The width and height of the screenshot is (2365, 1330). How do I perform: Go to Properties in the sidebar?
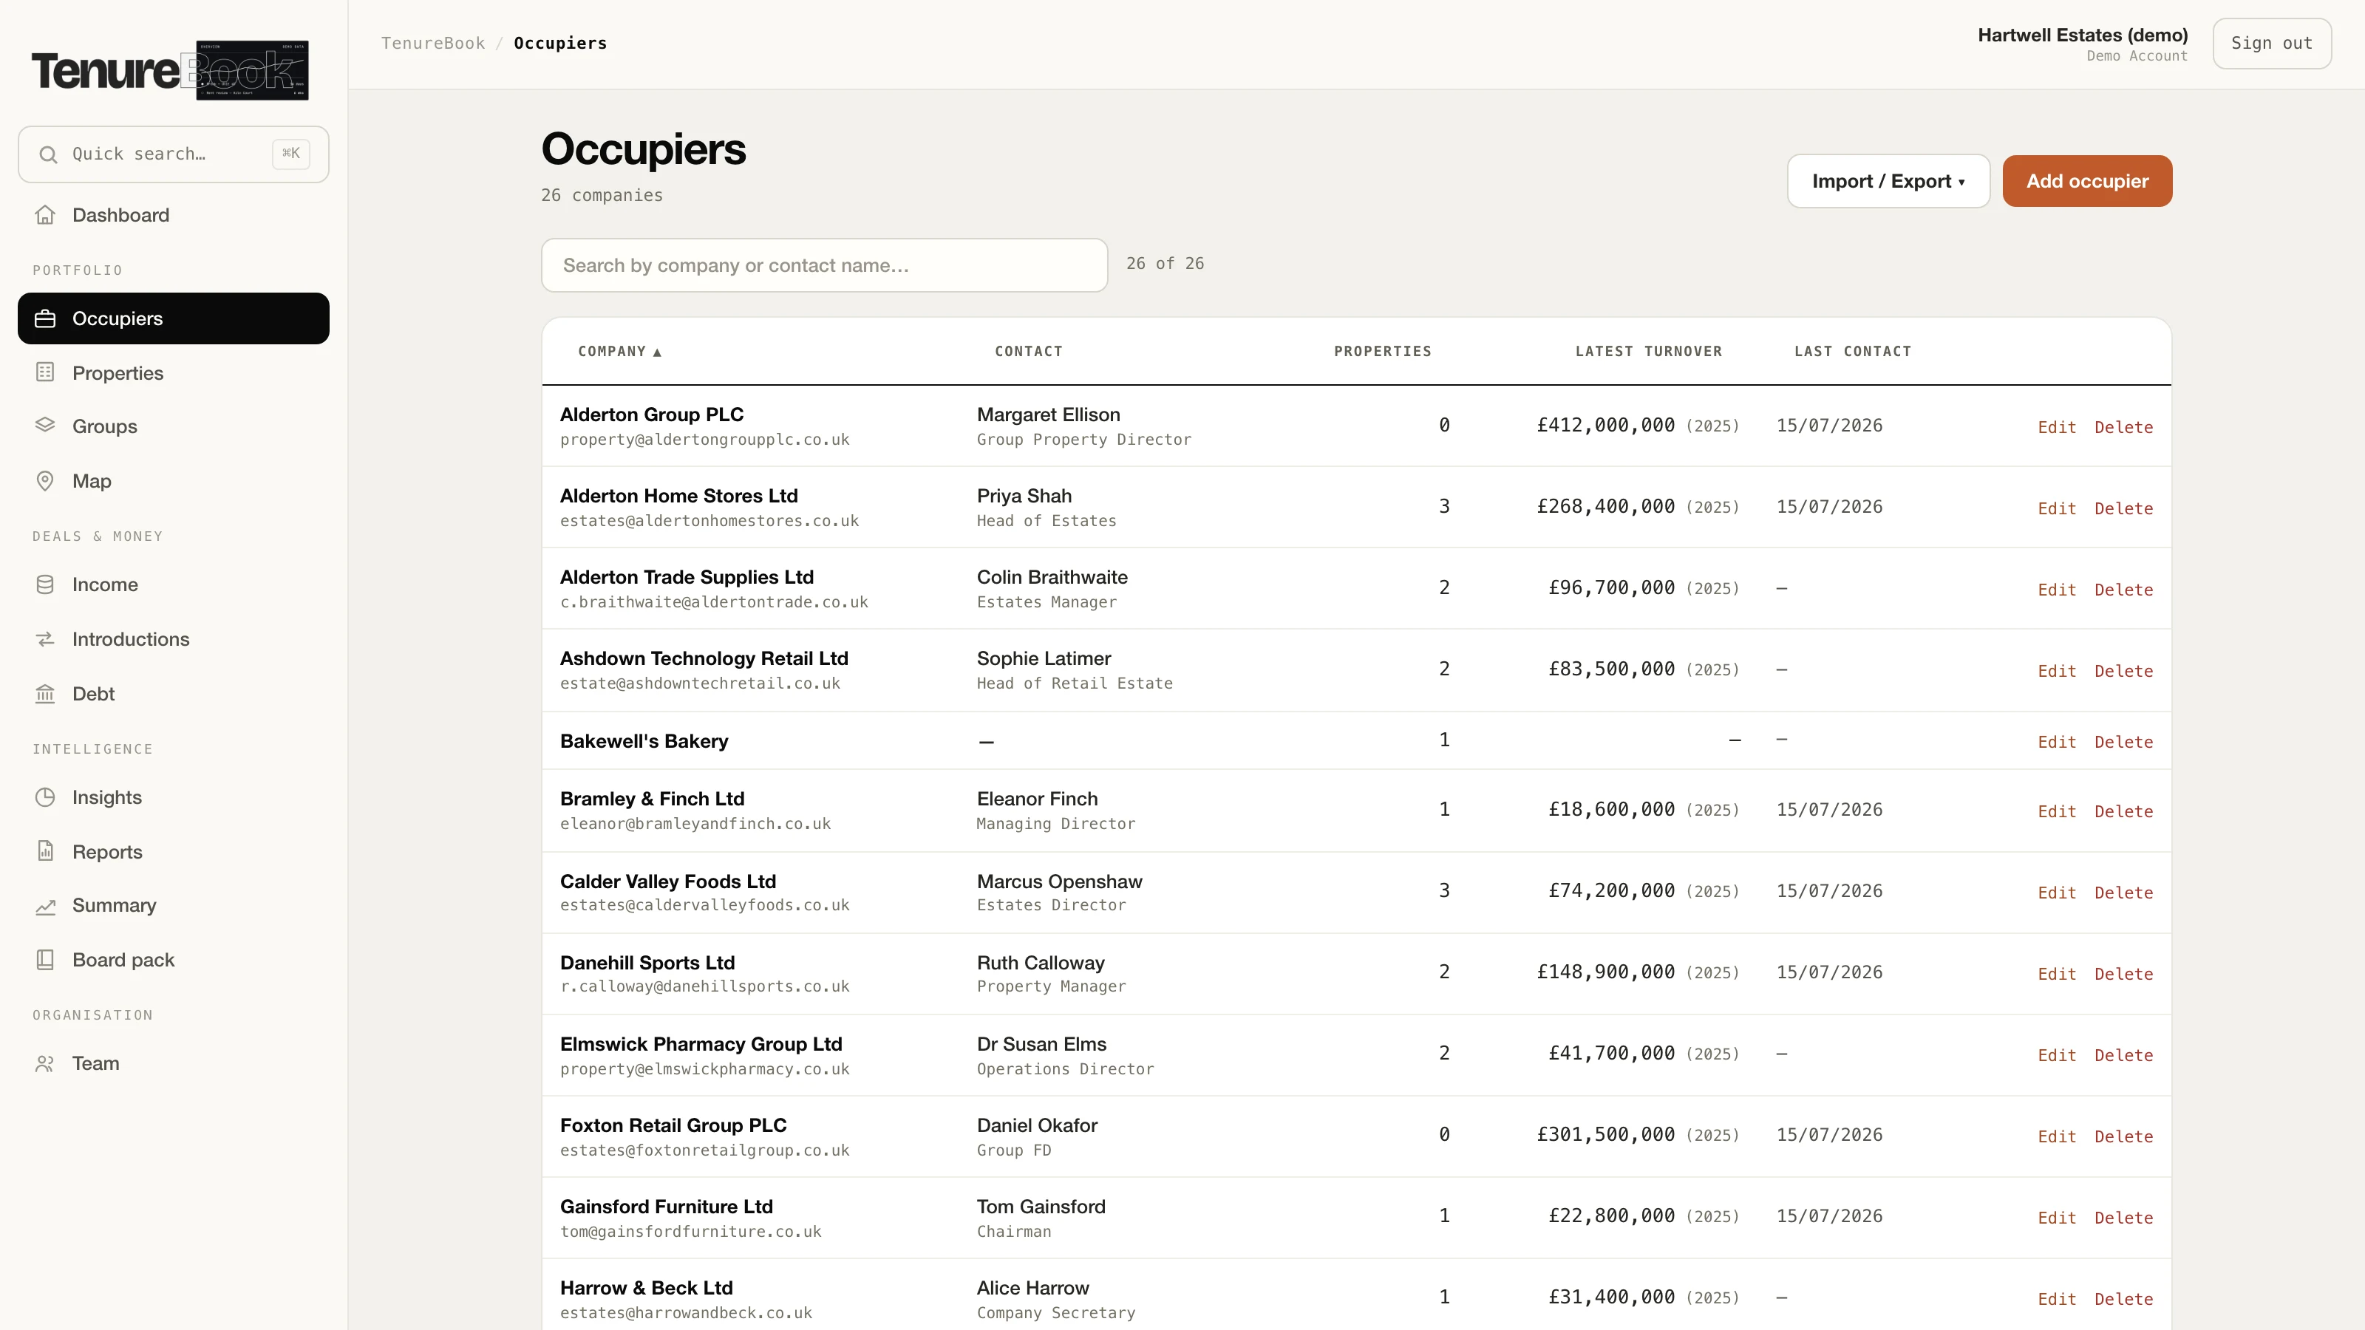(174, 372)
